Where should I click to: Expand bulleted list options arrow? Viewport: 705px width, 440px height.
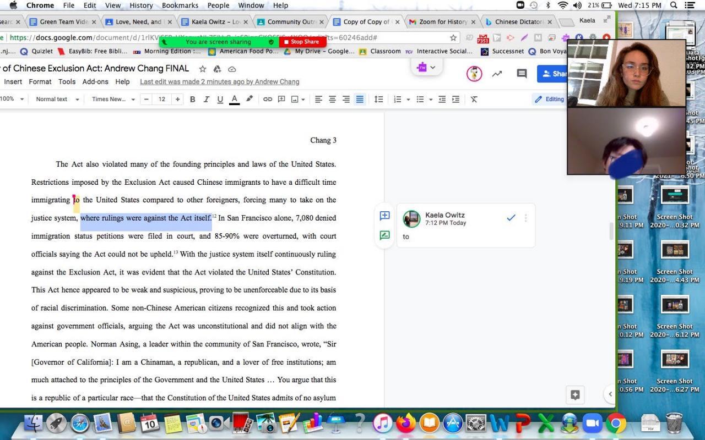[x=431, y=100]
